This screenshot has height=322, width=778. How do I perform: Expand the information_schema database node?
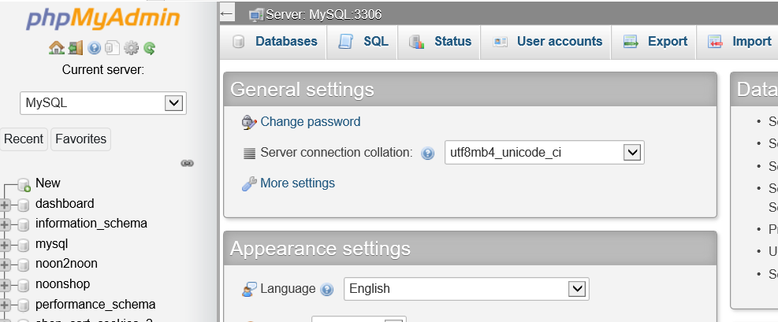pos(5,224)
